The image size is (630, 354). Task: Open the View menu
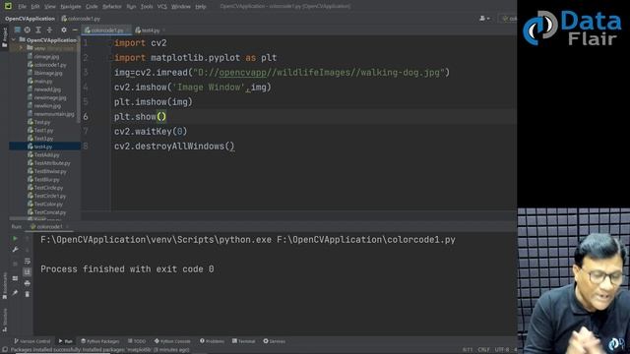click(x=50, y=7)
